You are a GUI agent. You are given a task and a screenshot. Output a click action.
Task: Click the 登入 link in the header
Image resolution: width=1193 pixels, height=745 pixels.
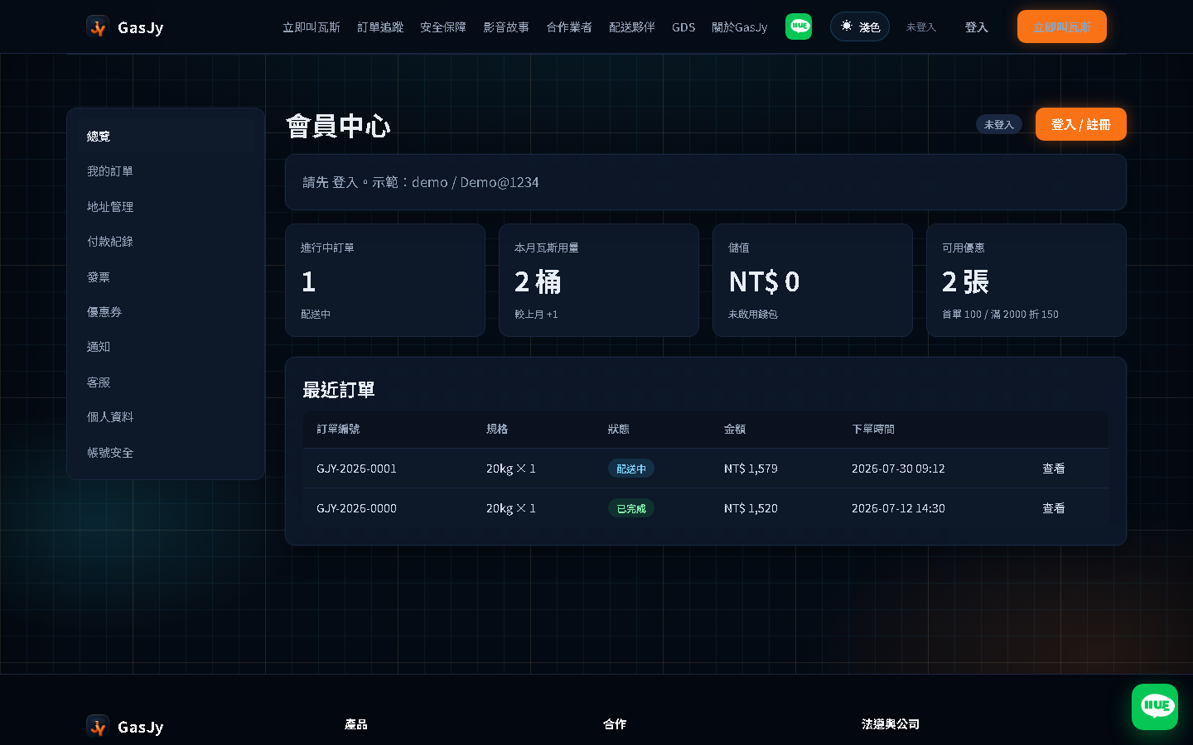[x=977, y=27]
